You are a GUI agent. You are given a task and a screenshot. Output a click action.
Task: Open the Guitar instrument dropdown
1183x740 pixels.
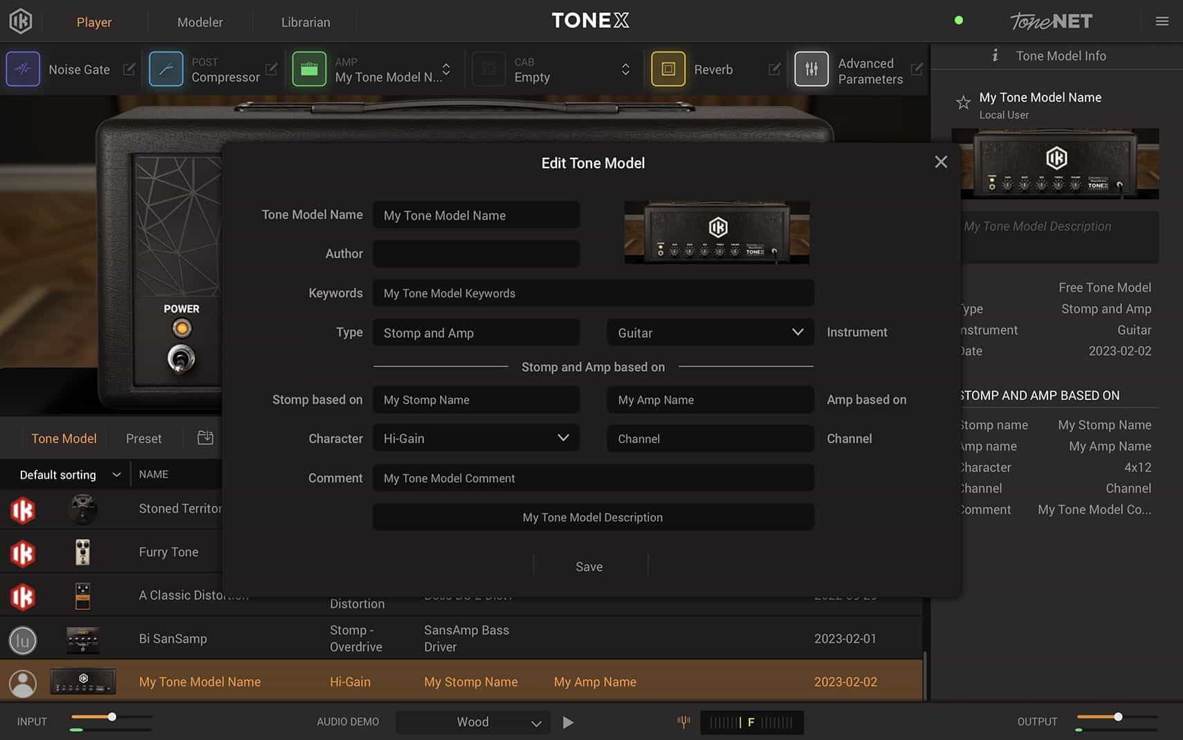[710, 332]
